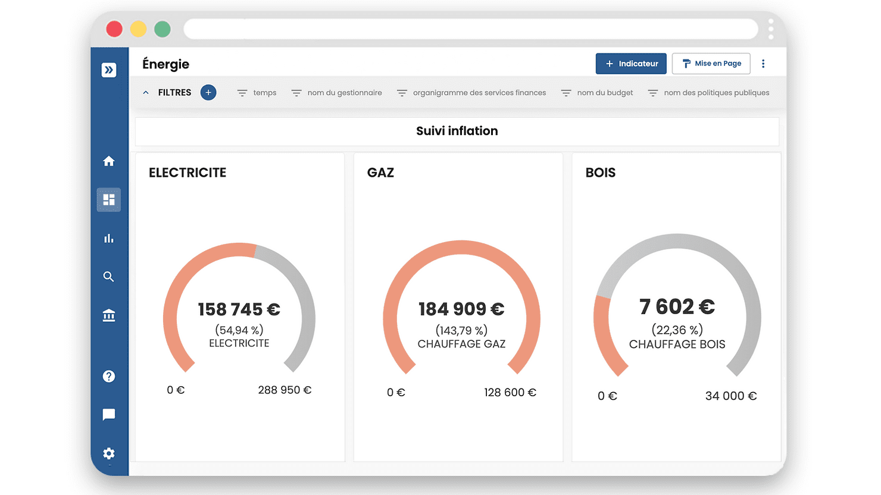The height and width of the screenshot is (495, 881).
Task: Click the yellow window minimize dot
Action: (x=138, y=29)
